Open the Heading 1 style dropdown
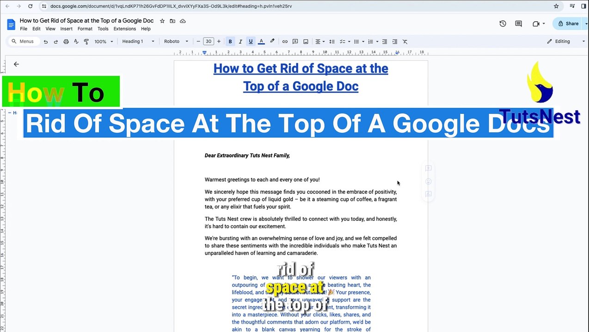Image resolution: width=589 pixels, height=332 pixels. tap(138, 41)
